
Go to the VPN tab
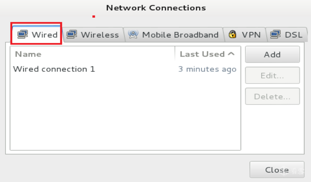pyautogui.click(x=251, y=35)
